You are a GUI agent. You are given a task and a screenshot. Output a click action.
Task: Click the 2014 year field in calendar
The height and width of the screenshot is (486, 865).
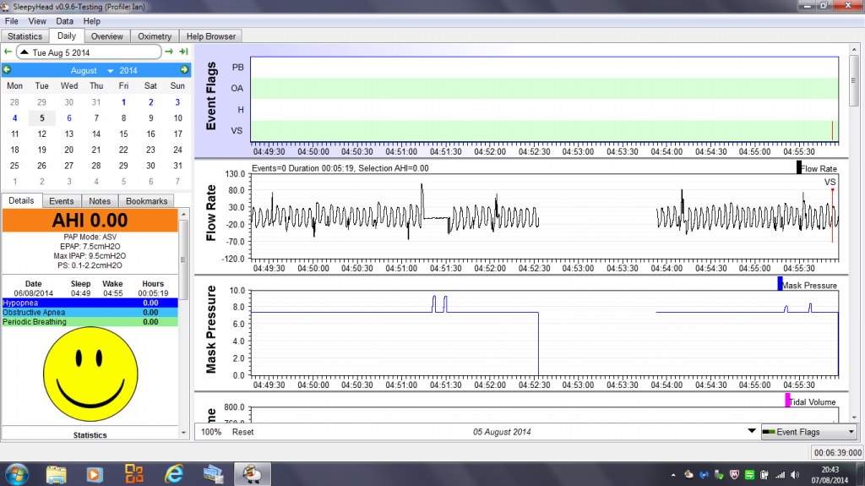tap(128, 71)
